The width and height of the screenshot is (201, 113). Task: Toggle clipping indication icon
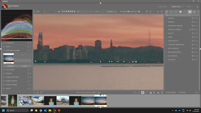click(x=151, y=93)
